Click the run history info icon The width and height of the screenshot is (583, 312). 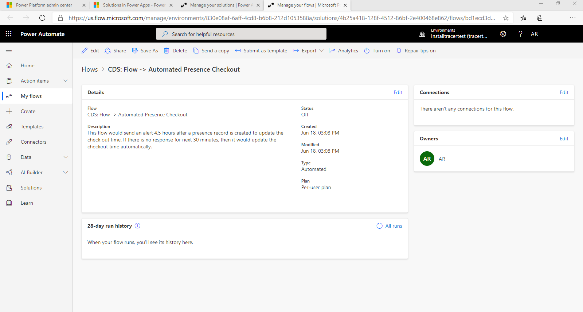point(137,226)
